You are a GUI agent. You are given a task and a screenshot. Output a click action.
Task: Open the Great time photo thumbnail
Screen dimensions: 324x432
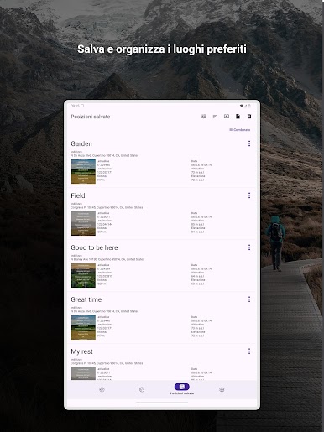point(83,327)
